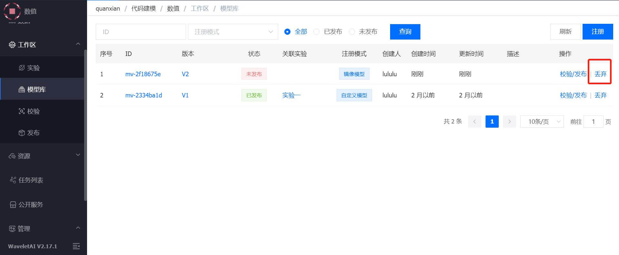Click the 自定义模型 tag
The image size is (619, 255).
pyautogui.click(x=354, y=95)
